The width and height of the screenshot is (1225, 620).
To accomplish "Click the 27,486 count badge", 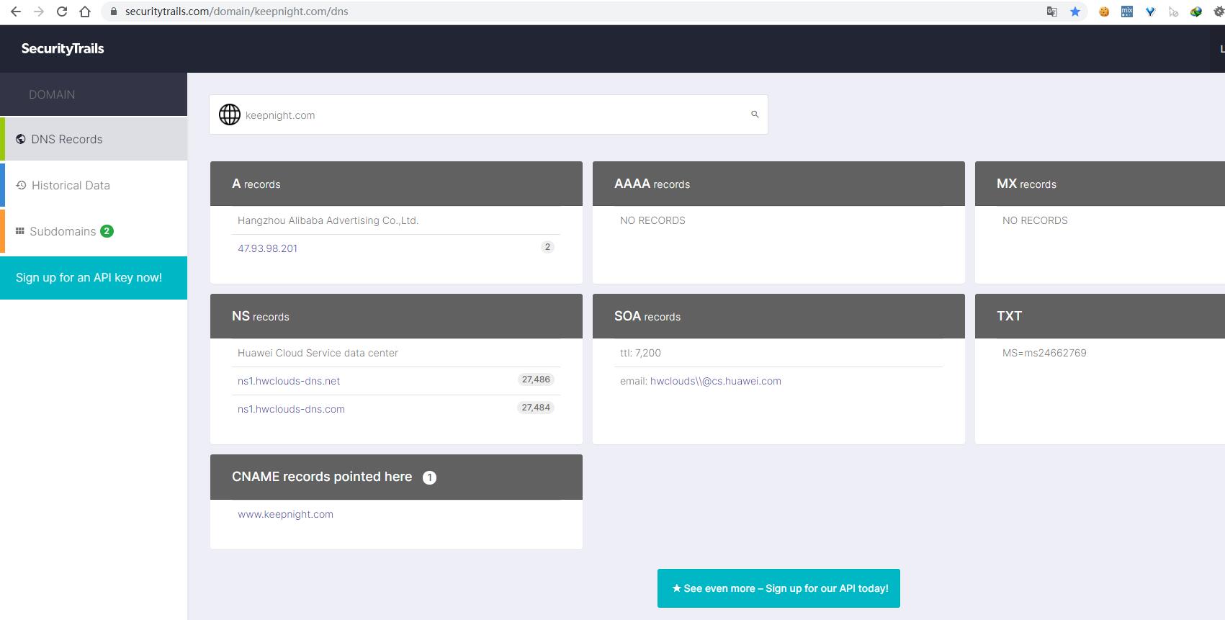I will point(536,379).
